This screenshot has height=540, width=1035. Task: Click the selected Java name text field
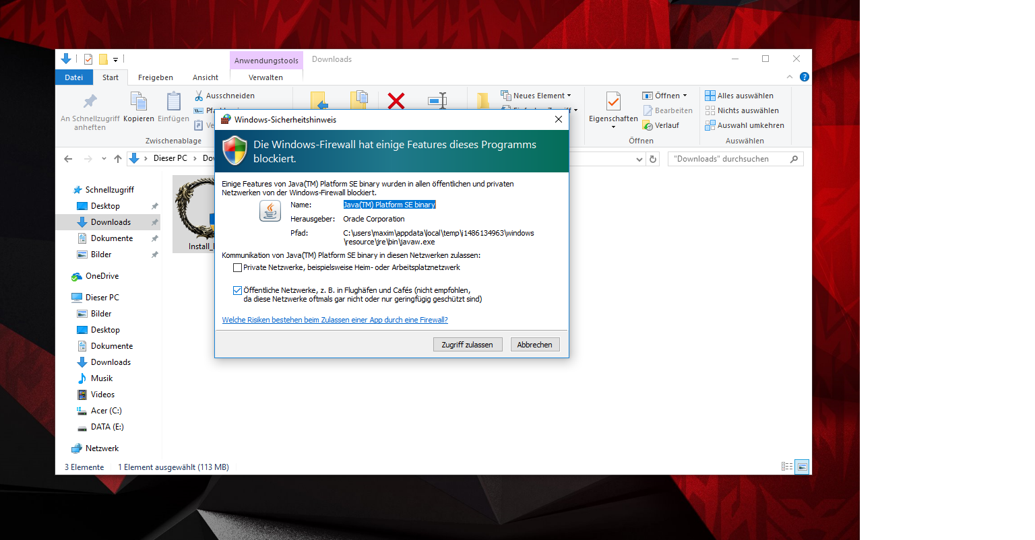pos(389,205)
